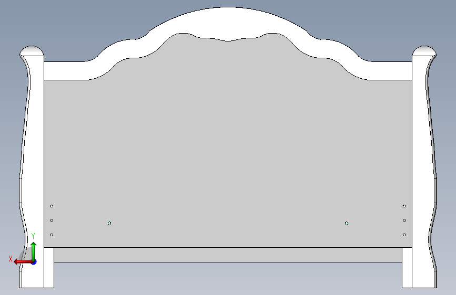The image size is (456, 295).
Task: Select the gray bottom rail below the panel
Action: tap(228, 255)
